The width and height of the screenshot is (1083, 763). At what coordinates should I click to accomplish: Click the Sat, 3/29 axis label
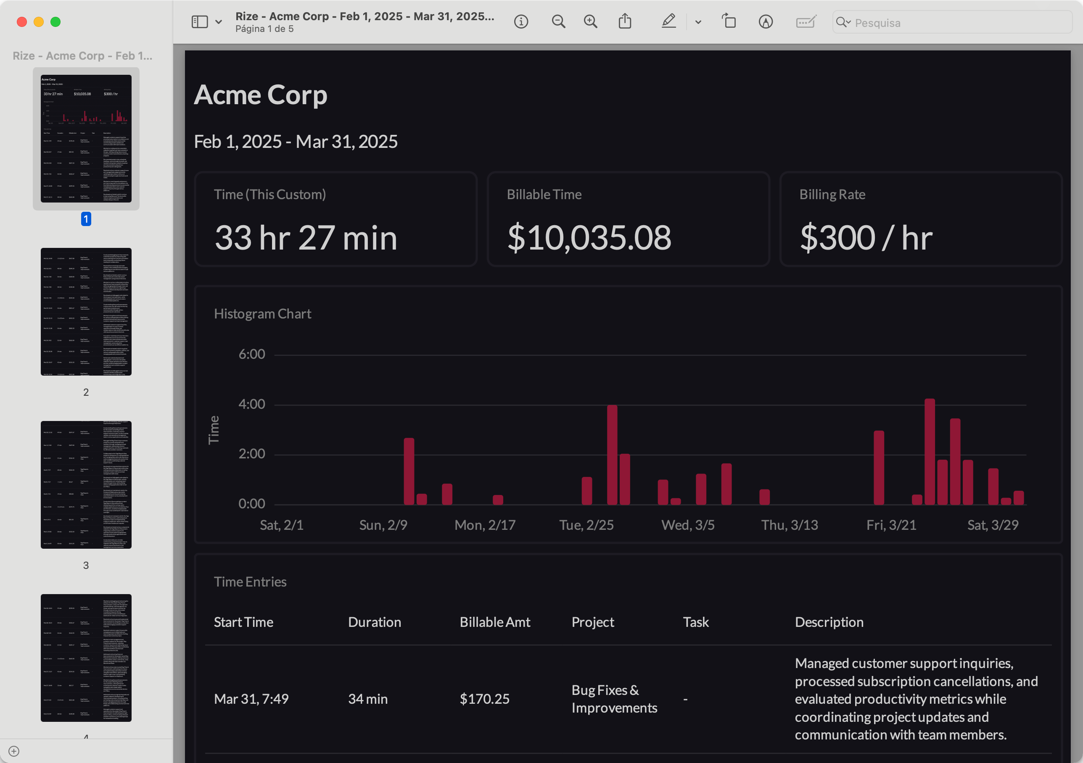point(993,525)
